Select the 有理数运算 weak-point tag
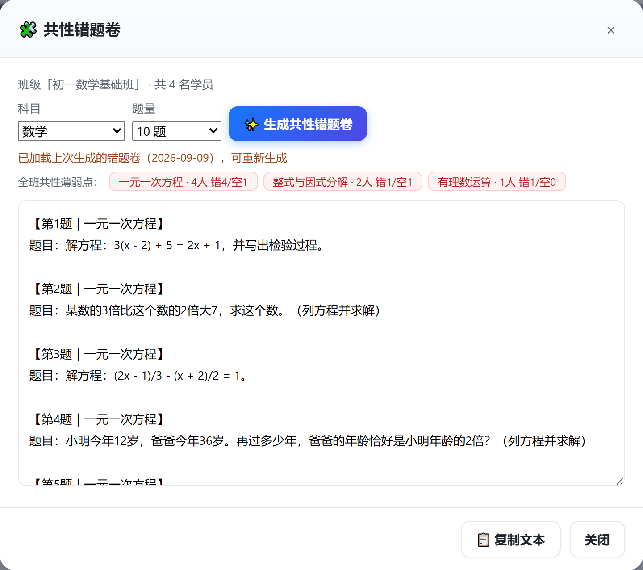Screen dimensions: 643x570 click(x=497, y=181)
